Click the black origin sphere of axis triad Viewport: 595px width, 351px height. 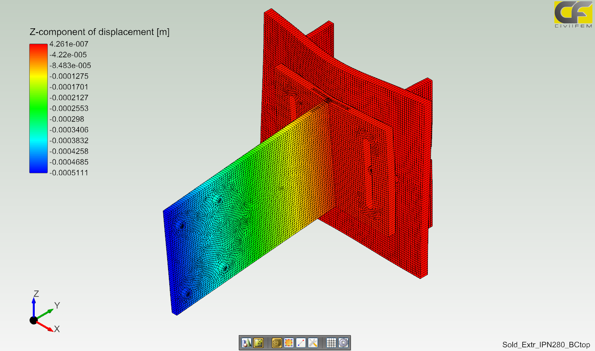[33, 320]
